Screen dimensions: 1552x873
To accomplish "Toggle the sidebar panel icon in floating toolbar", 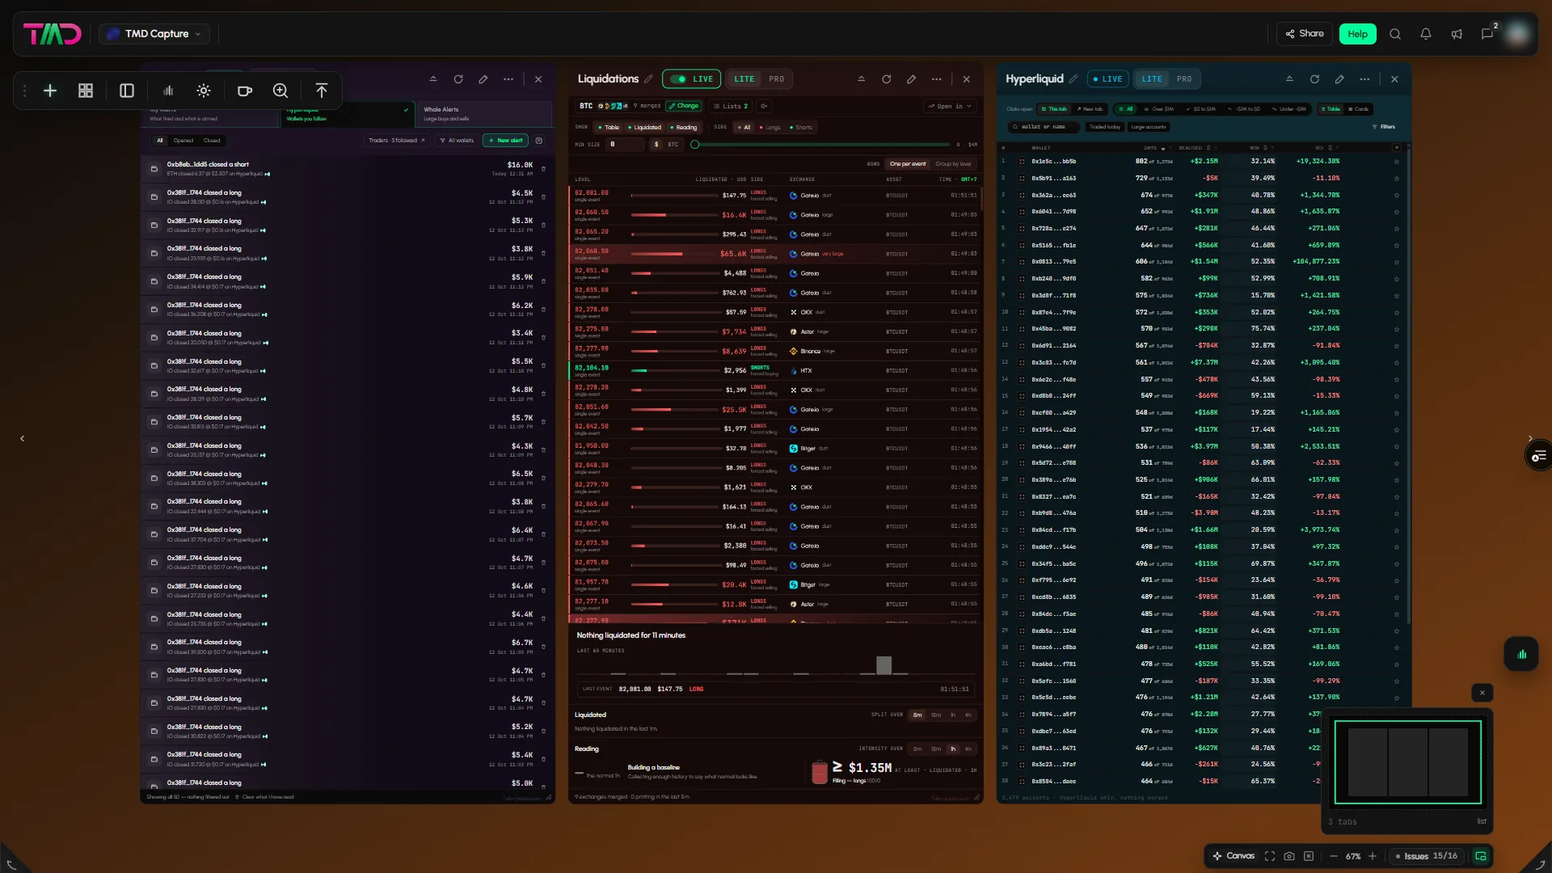I will [x=127, y=91].
